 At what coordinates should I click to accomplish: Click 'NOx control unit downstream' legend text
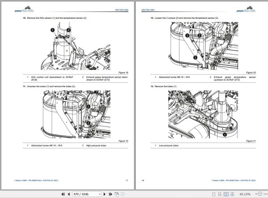[x=52, y=78]
